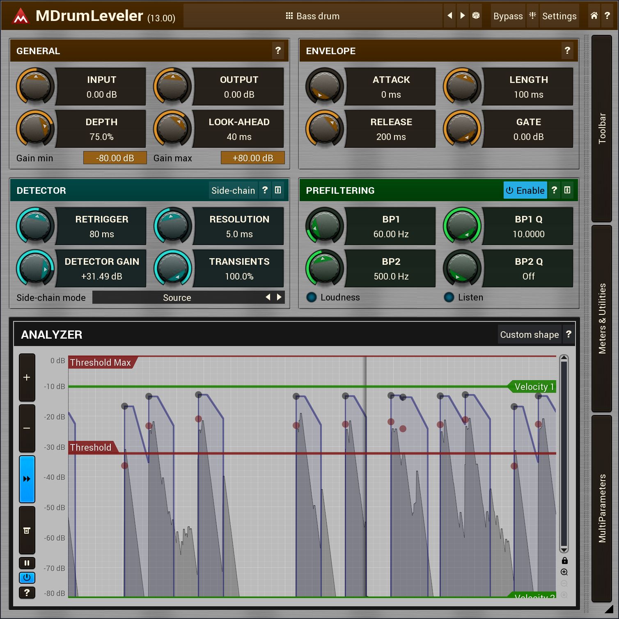Open the Bass drum preset selector
The width and height of the screenshot is (619, 619).
312,16
